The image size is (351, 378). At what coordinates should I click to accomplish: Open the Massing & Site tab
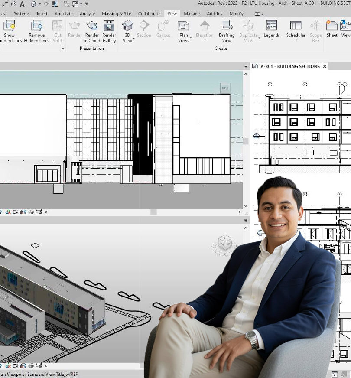tap(116, 13)
